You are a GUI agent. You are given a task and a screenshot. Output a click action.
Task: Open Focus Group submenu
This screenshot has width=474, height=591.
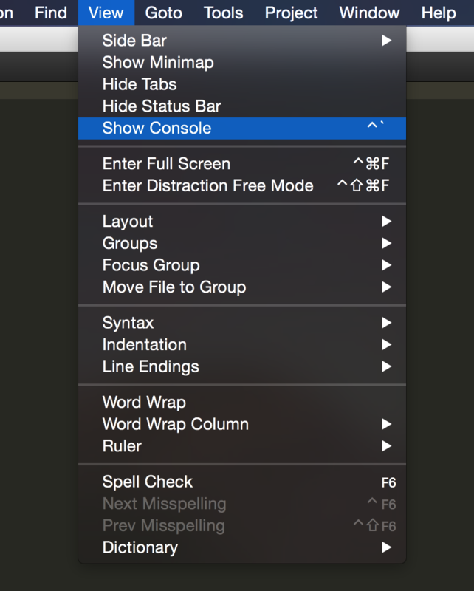tap(151, 265)
